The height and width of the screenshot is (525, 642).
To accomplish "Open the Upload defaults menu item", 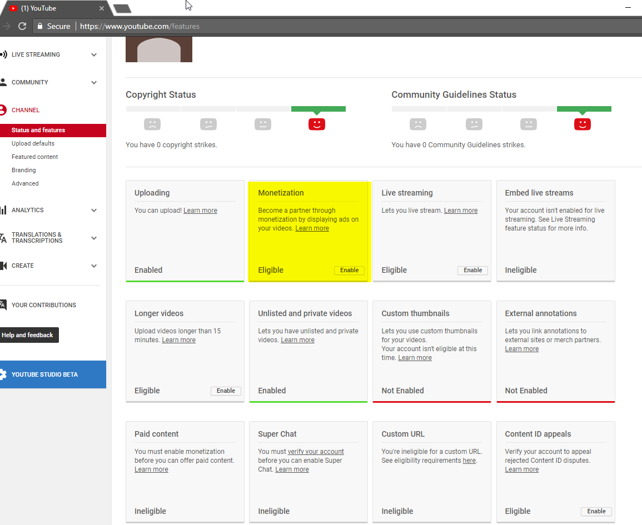I will [x=33, y=143].
